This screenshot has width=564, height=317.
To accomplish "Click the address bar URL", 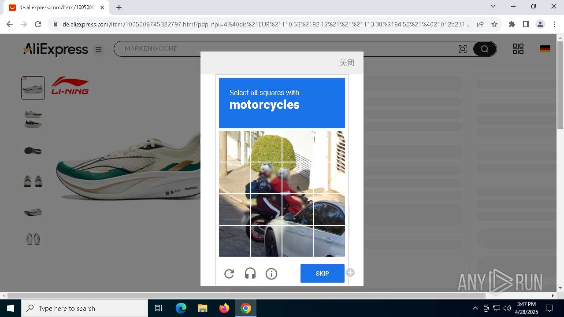I will [266, 24].
